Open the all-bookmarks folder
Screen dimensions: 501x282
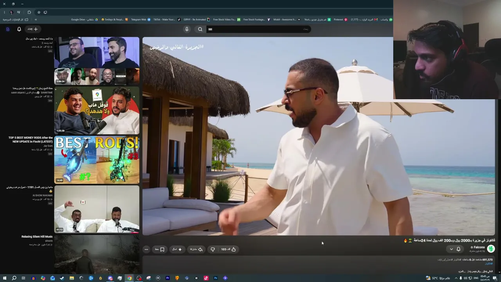16,20
